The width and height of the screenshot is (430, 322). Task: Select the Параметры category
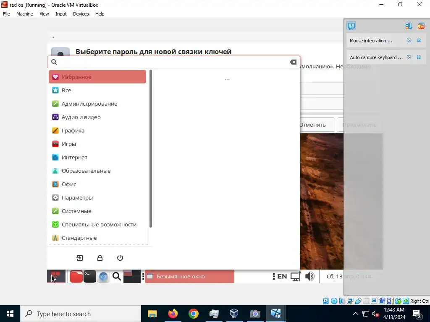[x=97, y=198]
